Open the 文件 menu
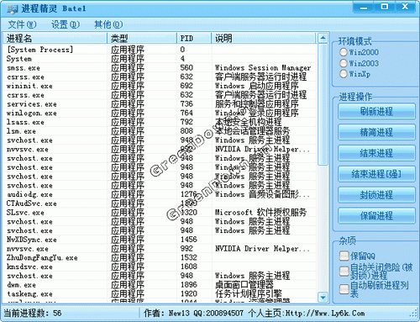The width and height of the screenshot is (420, 322). click(x=22, y=24)
